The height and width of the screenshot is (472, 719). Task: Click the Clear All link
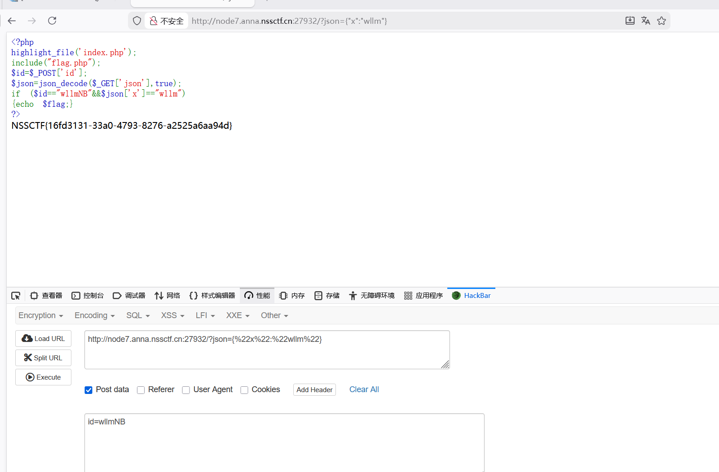point(364,389)
